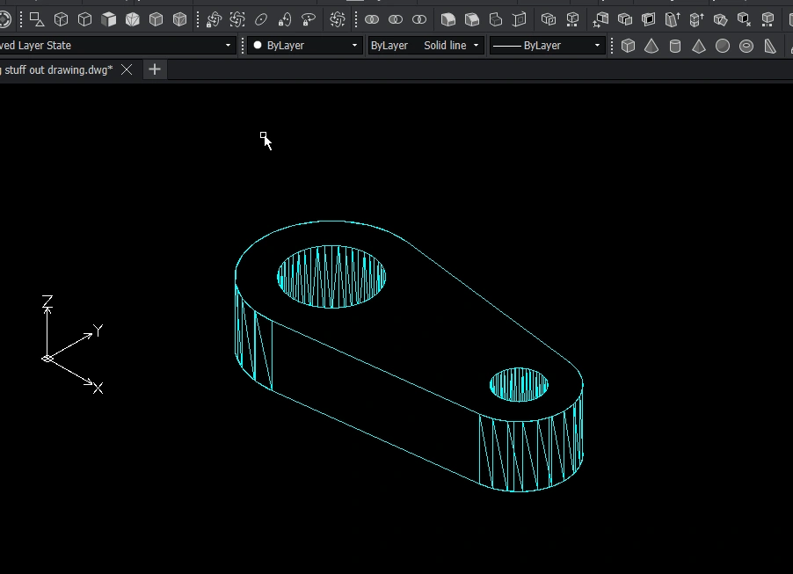Screen dimensions: 793x574
Task: Close the 'stuff out drawing.dwg' tab
Action: (x=127, y=69)
